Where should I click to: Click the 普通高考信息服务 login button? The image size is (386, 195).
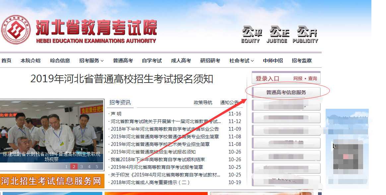286,92
